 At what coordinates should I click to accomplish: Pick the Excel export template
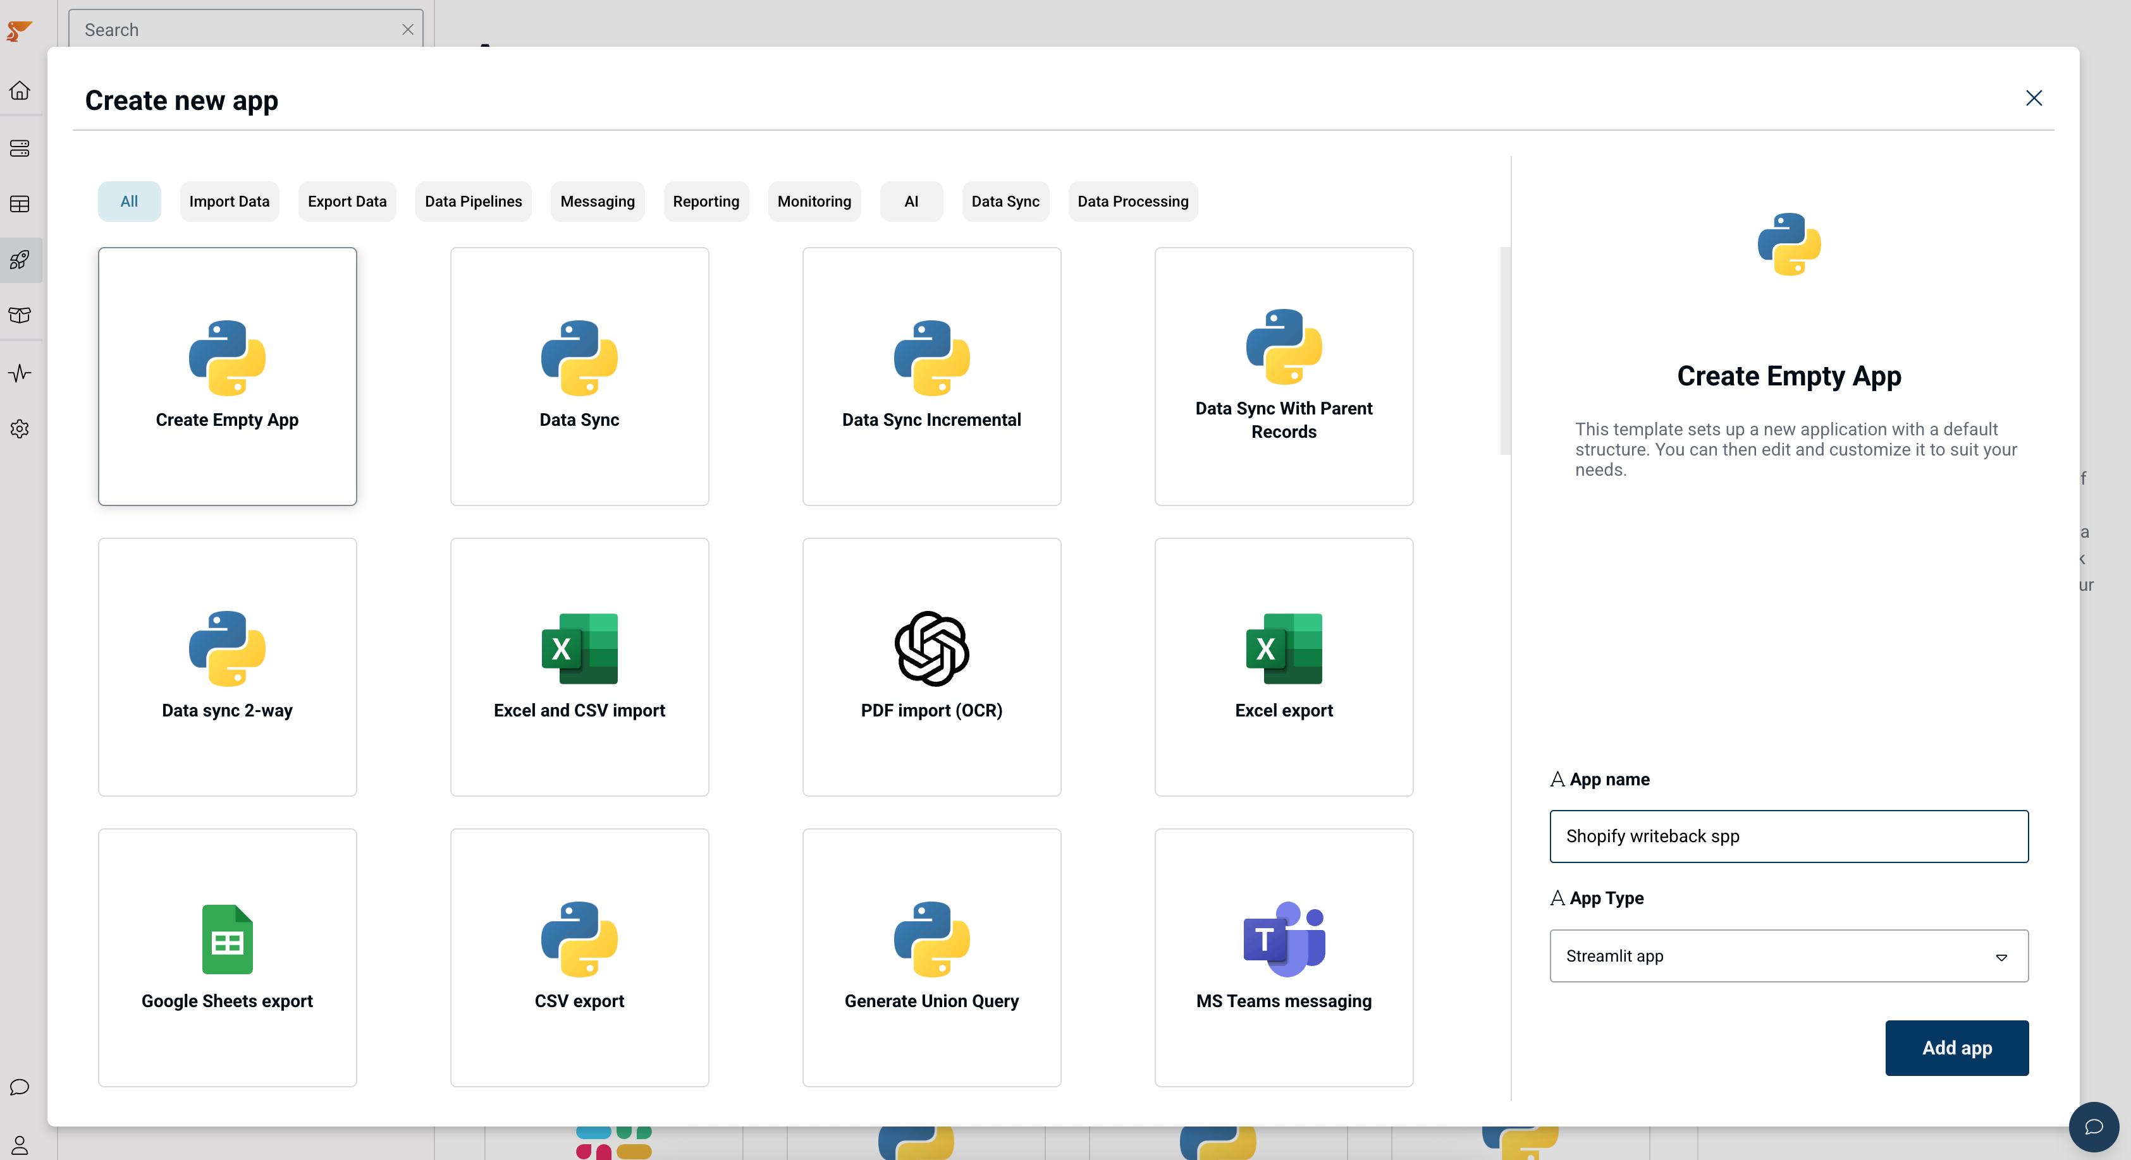click(1284, 667)
